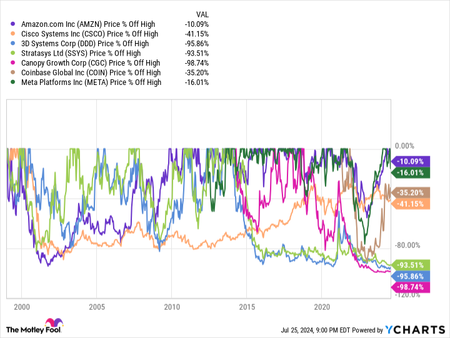Click the light green Stratasys legend dot

click(x=12, y=53)
